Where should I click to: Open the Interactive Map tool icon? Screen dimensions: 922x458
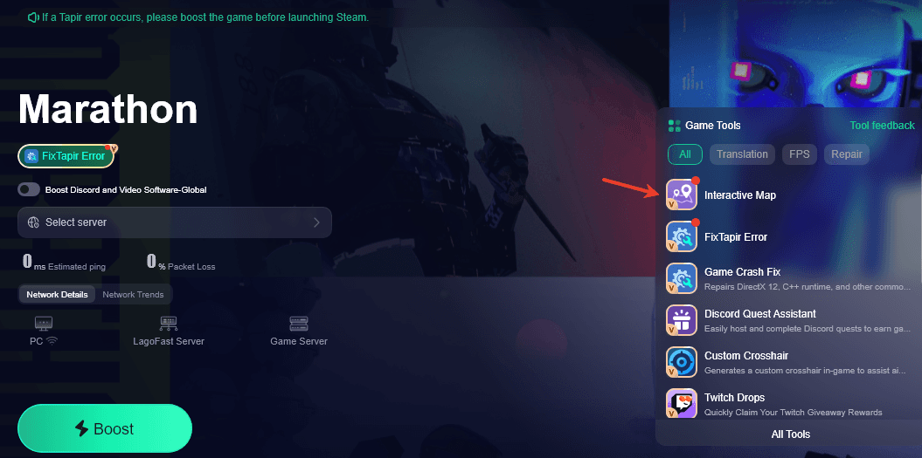pos(682,195)
